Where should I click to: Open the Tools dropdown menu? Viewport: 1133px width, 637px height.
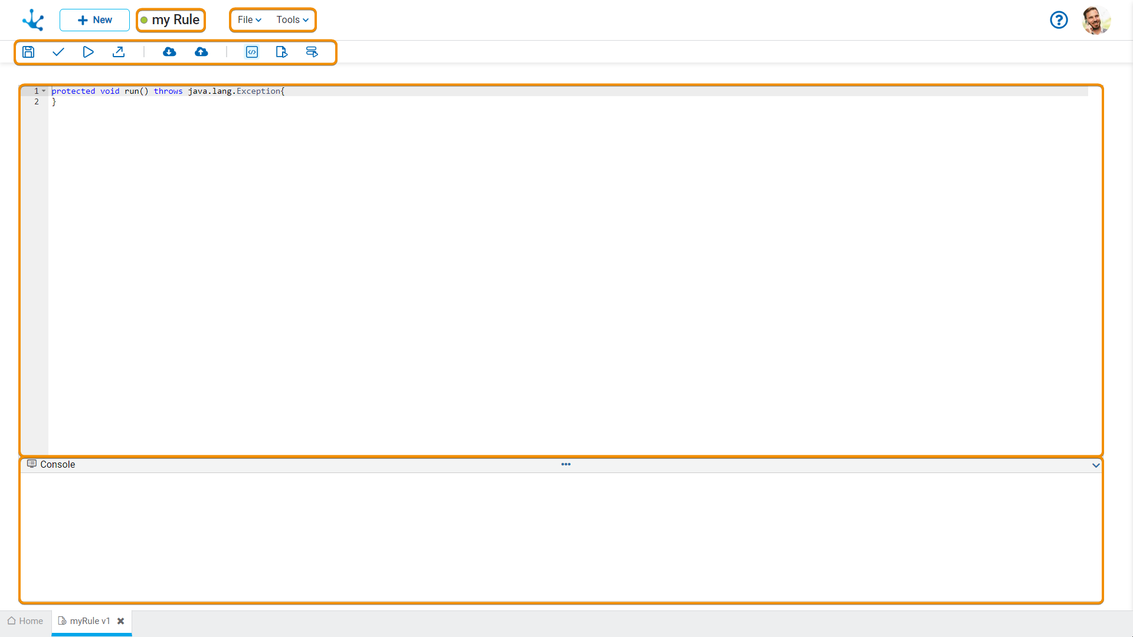pos(291,19)
